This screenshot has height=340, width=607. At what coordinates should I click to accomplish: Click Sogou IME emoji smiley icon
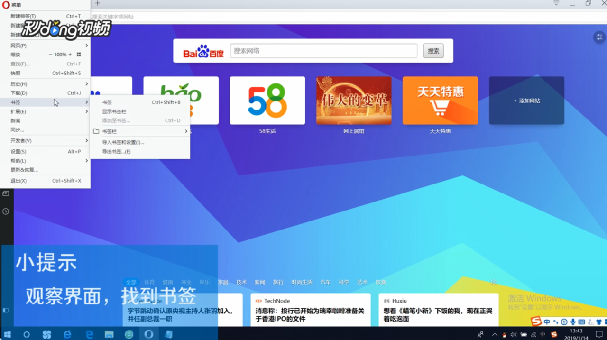click(564, 322)
